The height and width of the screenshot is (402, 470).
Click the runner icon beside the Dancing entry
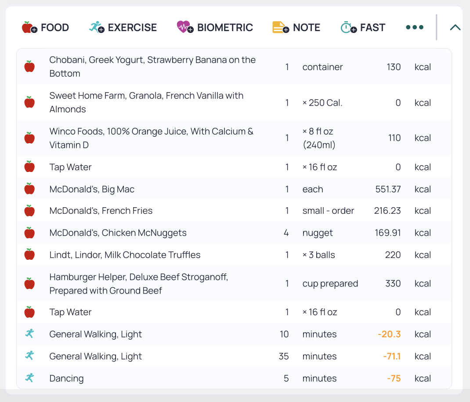pyautogui.click(x=29, y=378)
